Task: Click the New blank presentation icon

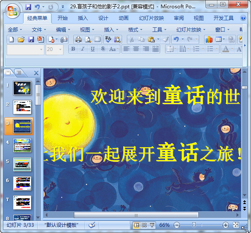Action: pyautogui.click(x=12, y=39)
